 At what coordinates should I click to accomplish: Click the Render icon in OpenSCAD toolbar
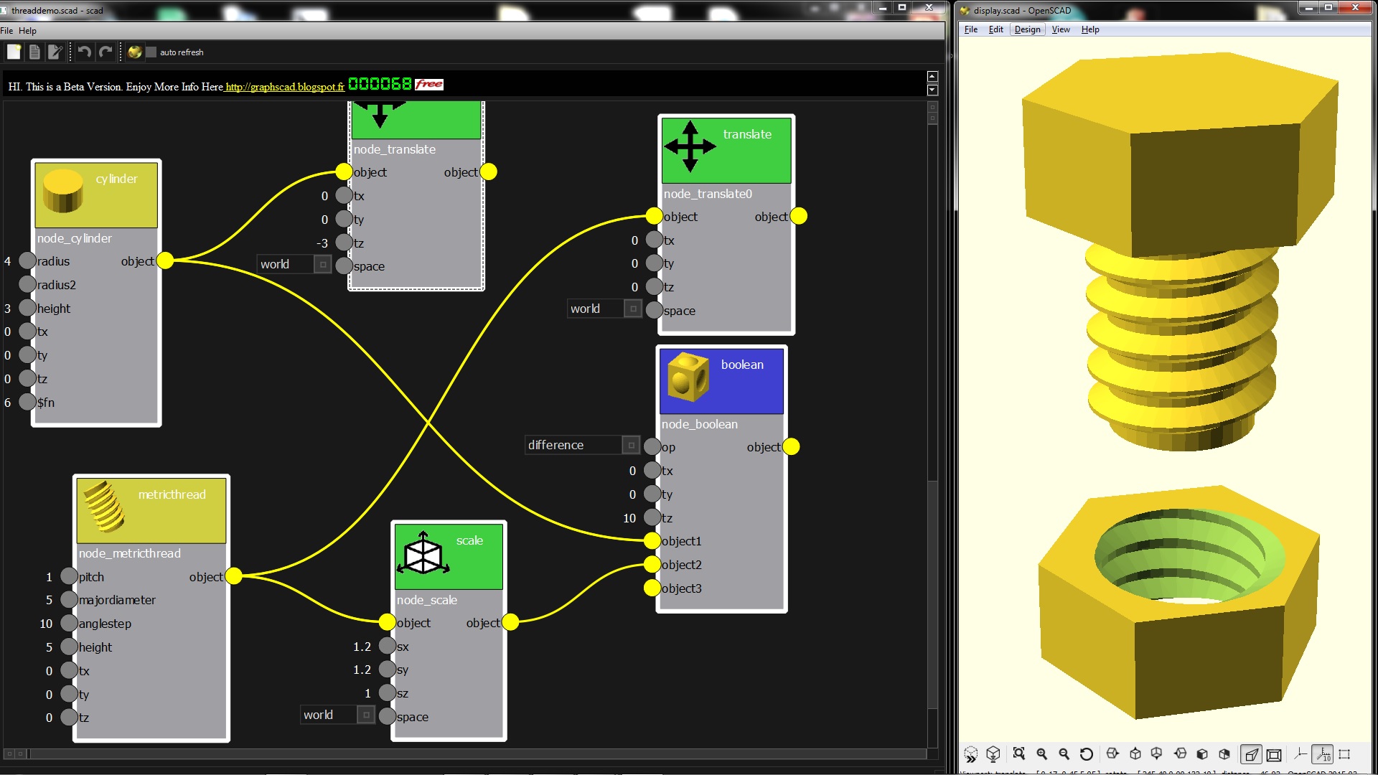point(993,754)
